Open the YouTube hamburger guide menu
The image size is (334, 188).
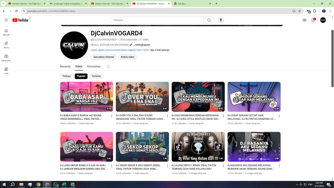click(6, 20)
